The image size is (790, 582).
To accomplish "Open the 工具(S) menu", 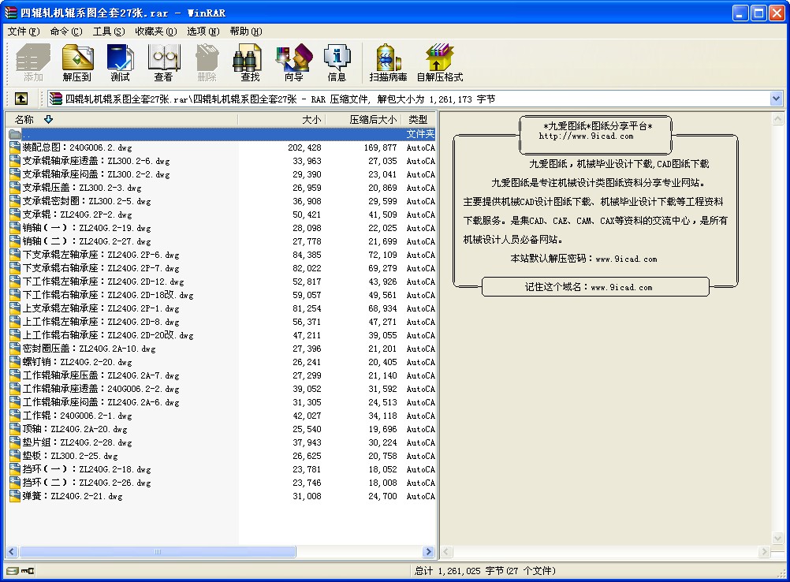I will 108,32.
